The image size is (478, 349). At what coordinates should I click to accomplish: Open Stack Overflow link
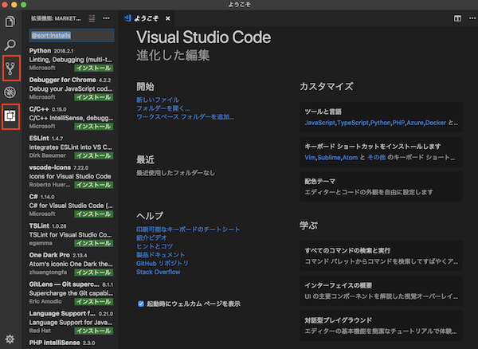[x=159, y=272]
